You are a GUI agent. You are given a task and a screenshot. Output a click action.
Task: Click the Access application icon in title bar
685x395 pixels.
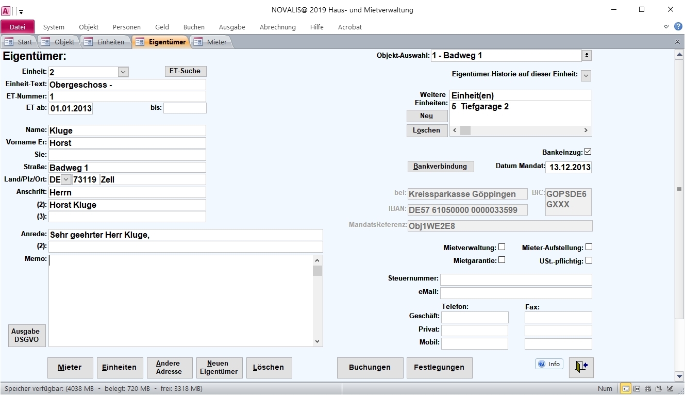(x=6, y=10)
